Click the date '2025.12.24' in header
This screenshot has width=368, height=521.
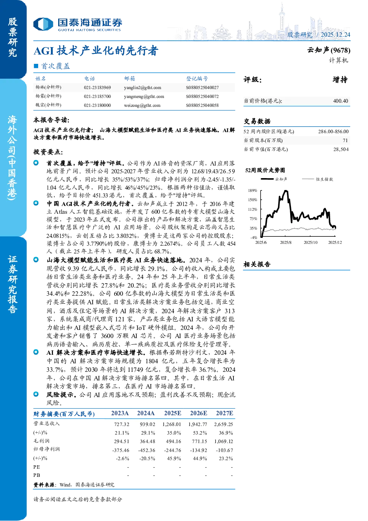tap(335, 35)
